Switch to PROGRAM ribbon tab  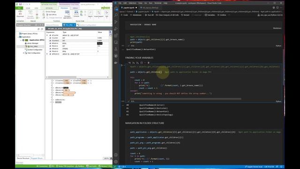pyautogui.click(x=64, y=8)
